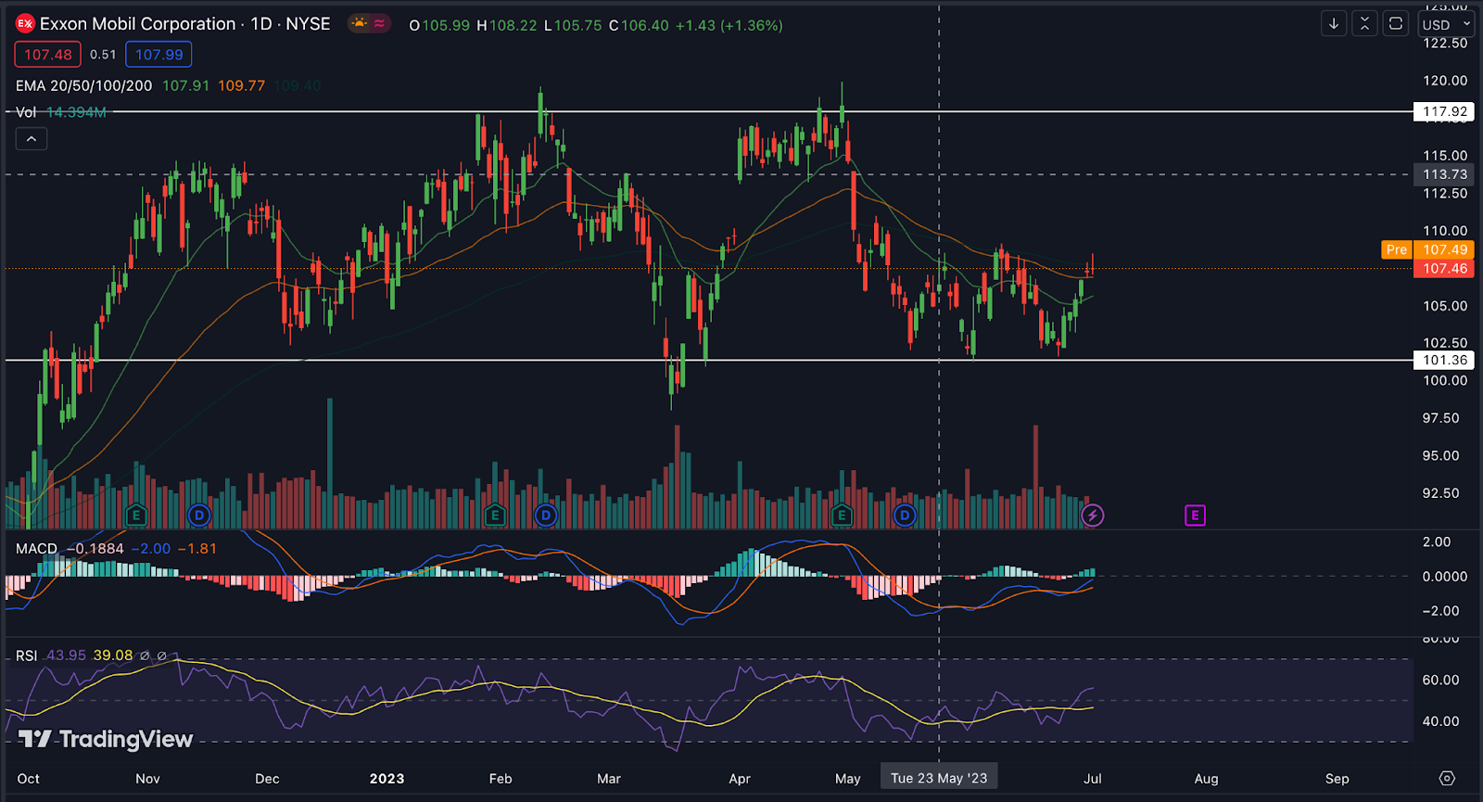Click the pink approximate-data status icon

(379, 23)
